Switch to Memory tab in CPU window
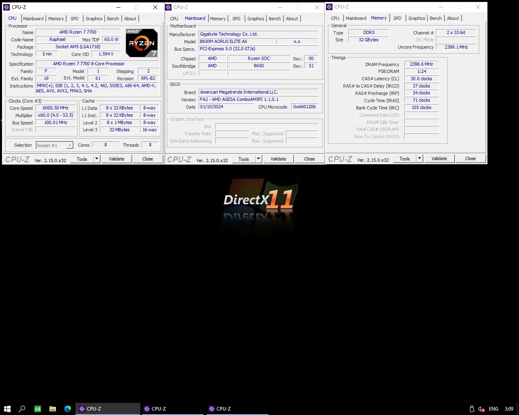 tap(56, 19)
